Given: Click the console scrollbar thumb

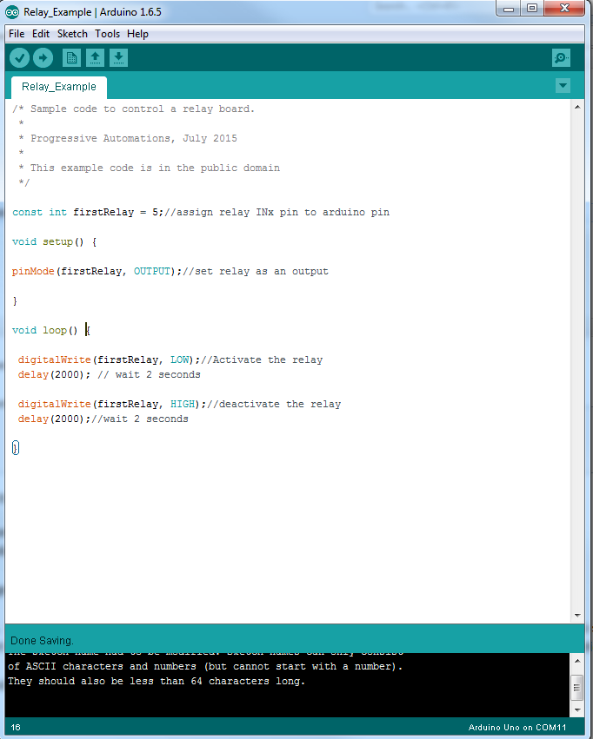Looking at the screenshot, I should tap(577, 688).
